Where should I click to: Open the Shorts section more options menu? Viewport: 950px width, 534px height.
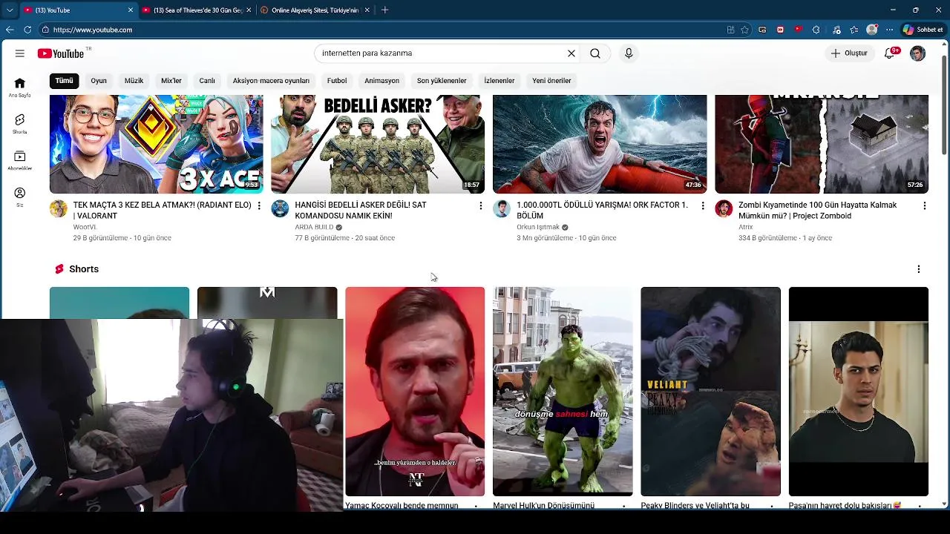918,269
